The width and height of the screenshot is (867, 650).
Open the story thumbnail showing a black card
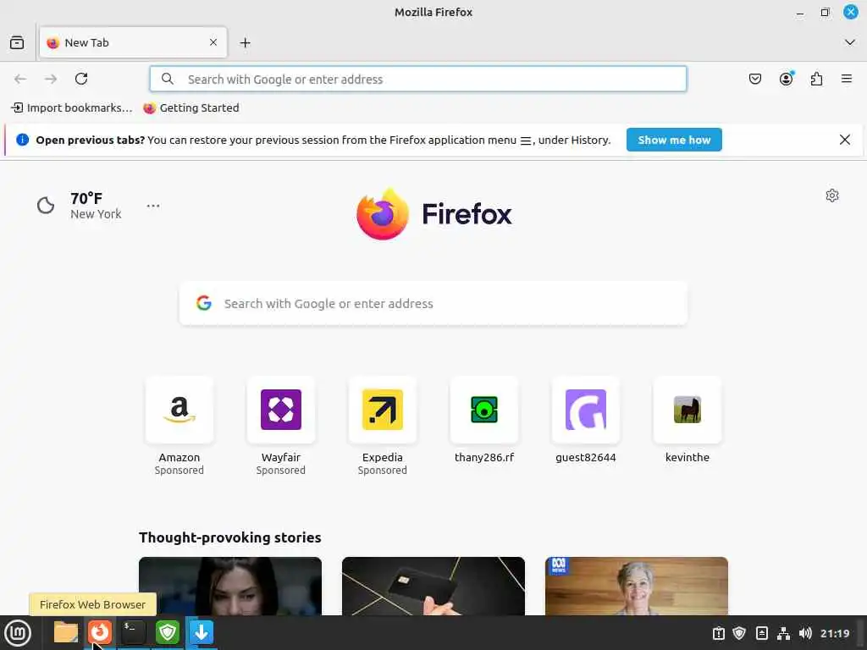[x=433, y=586]
